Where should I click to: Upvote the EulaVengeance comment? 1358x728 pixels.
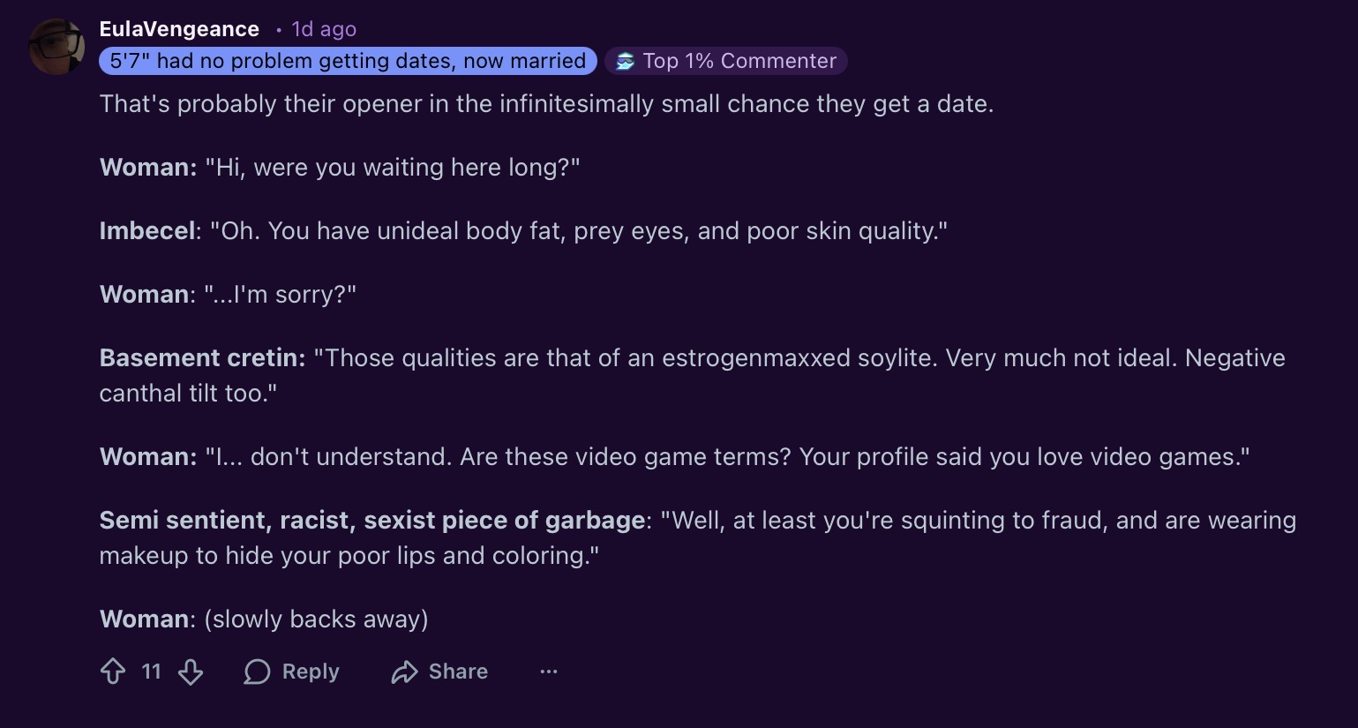(113, 672)
